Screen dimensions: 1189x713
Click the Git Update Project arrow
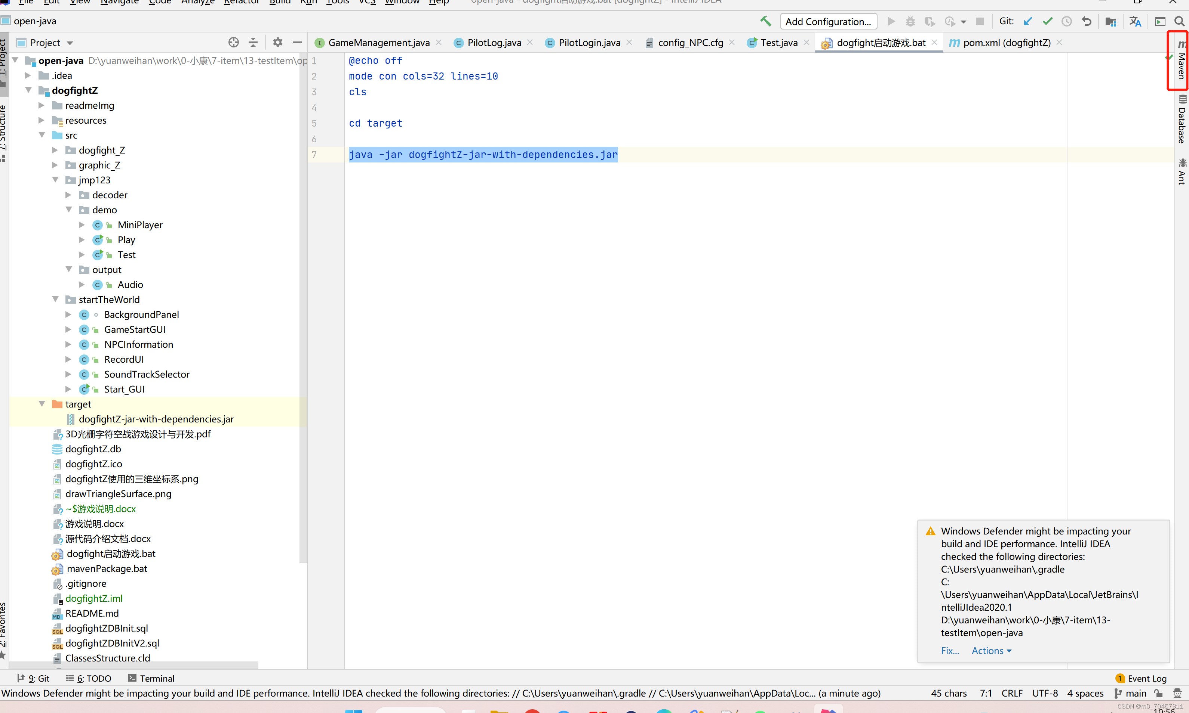[x=1028, y=21]
